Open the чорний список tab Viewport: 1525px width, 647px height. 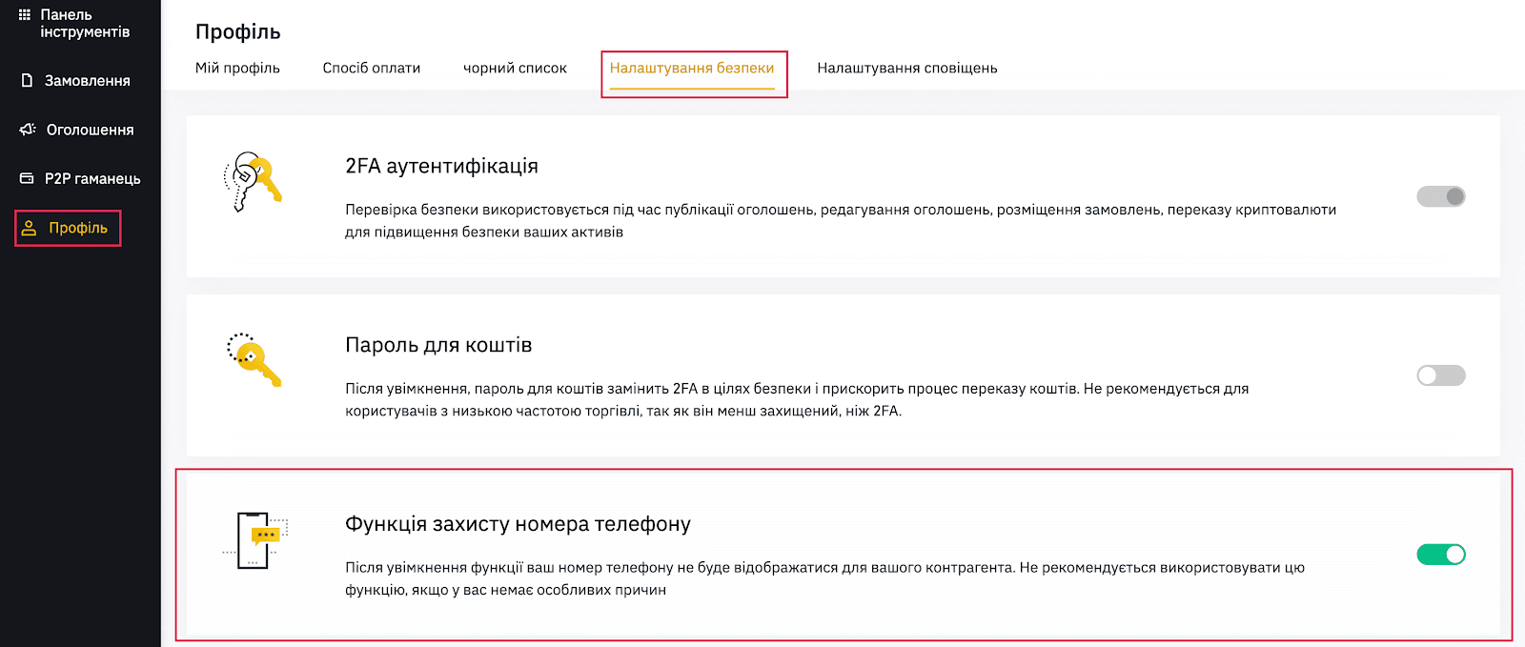tap(515, 68)
